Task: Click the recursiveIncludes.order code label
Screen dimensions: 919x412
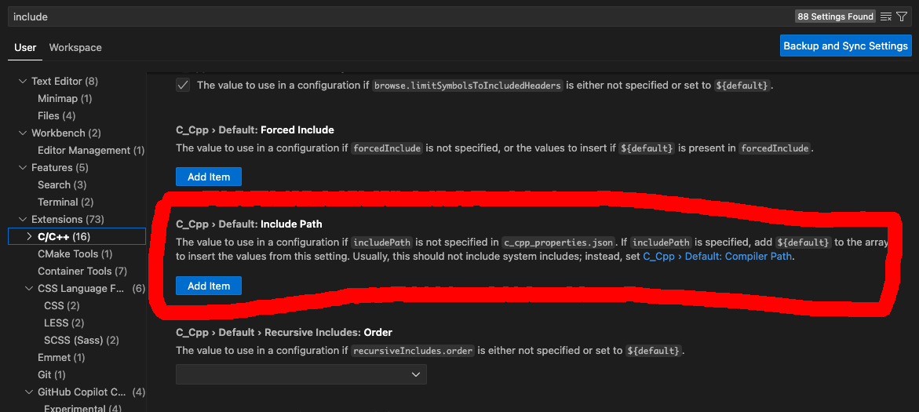Action: (412, 351)
